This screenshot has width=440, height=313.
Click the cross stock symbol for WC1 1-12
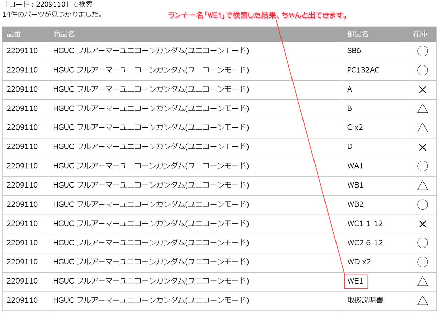pyautogui.click(x=422, y=224)
